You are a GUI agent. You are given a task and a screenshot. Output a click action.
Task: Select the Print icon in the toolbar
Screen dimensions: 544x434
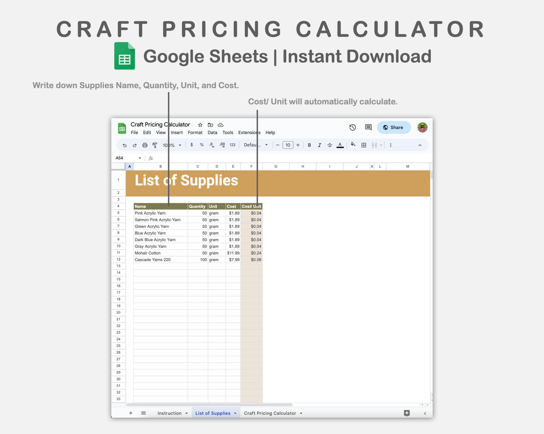click(x=145, y=145)
